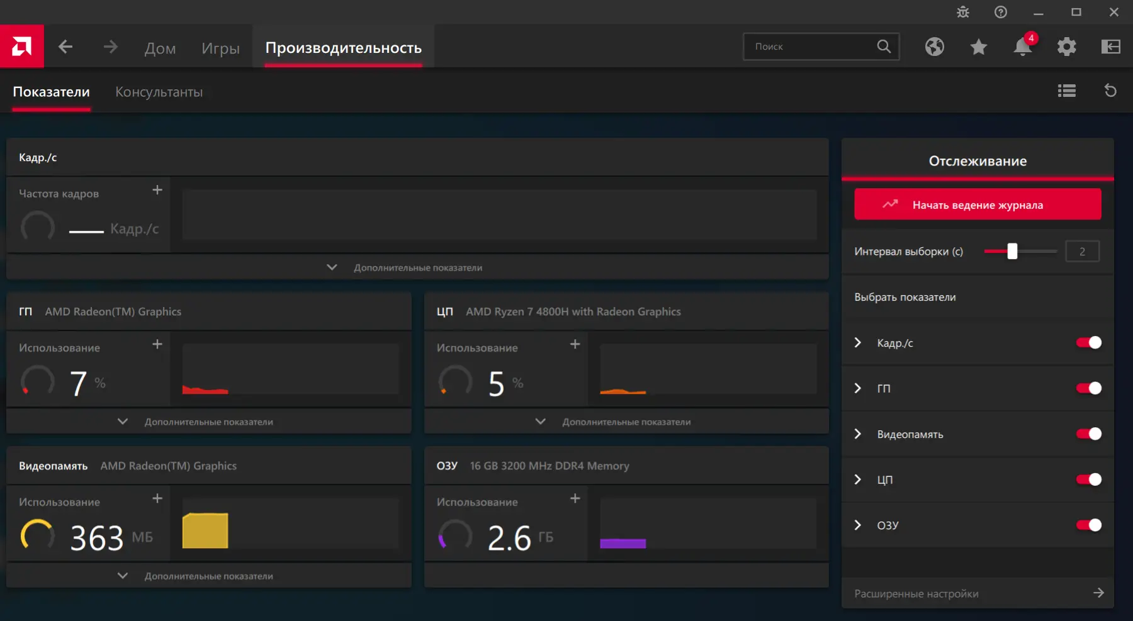Open settings gear icon

click(x=1067, y=47)
